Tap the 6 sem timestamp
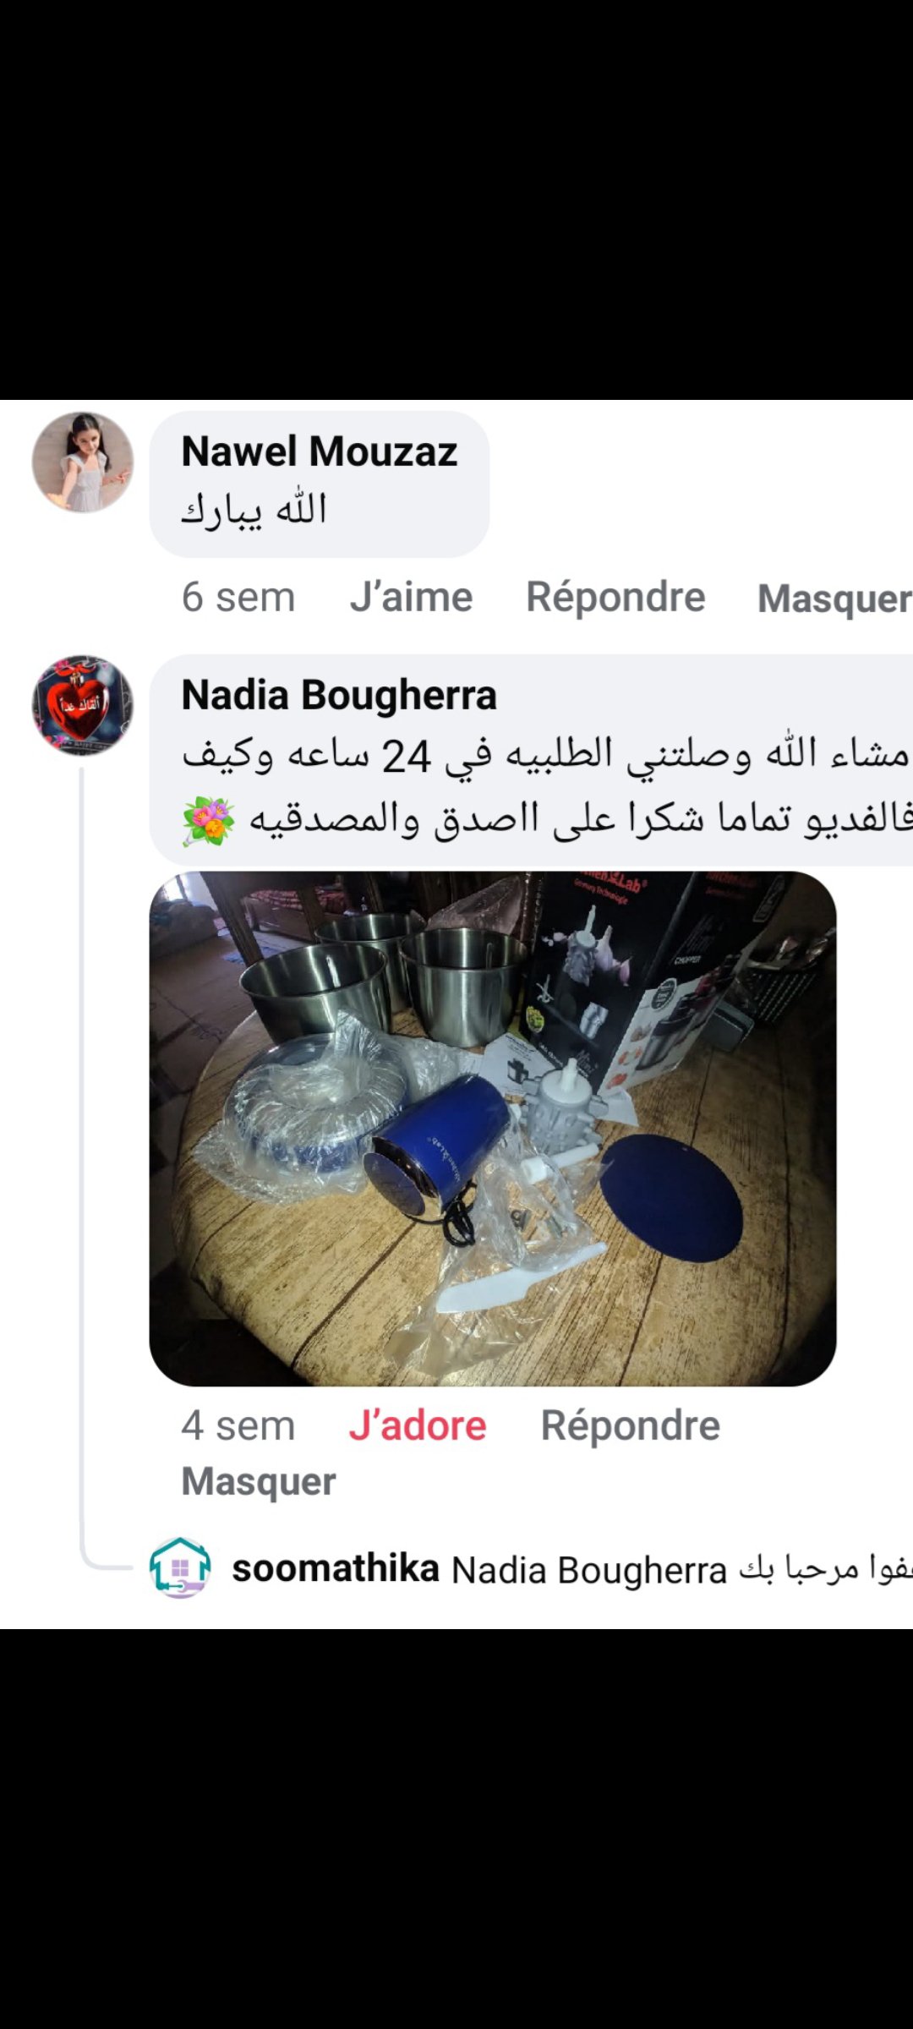 point(238,597)
